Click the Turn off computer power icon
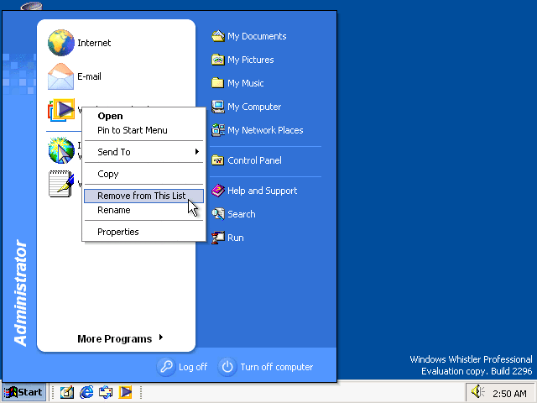 pos(227,367)
